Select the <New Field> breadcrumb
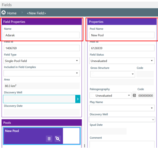The image size is (158, 148). [x=37, y=13]
